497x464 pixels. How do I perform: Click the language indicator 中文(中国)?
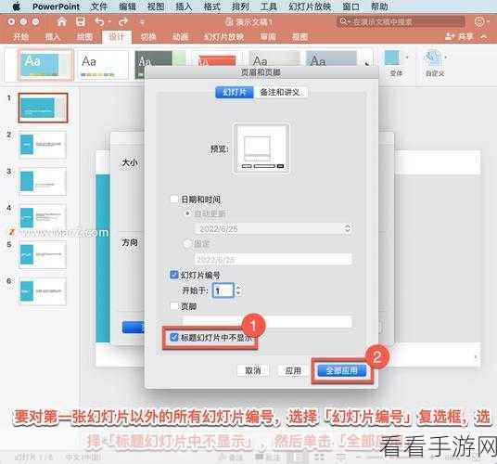83,458
